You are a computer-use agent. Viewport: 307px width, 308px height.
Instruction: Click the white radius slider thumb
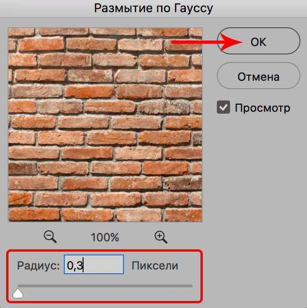pos(18,293)
